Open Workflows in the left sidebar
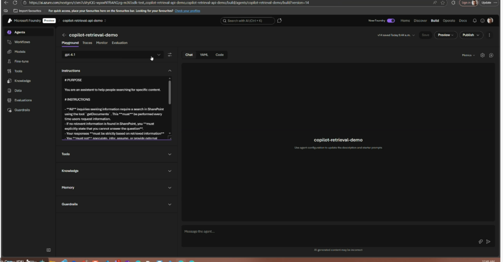Viewport: 503px width, 262px height. point(22,42)
